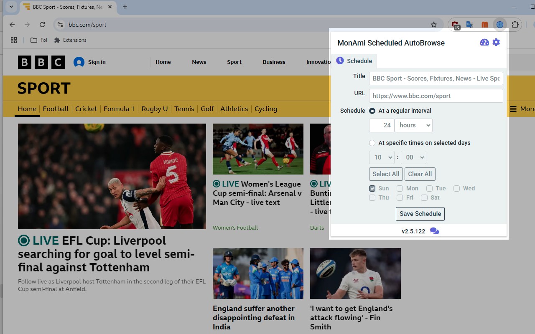The width and height of the screenshot is (535, 334).
Task: Go to Formula 1 in the Sport menu
Action: 119,109
